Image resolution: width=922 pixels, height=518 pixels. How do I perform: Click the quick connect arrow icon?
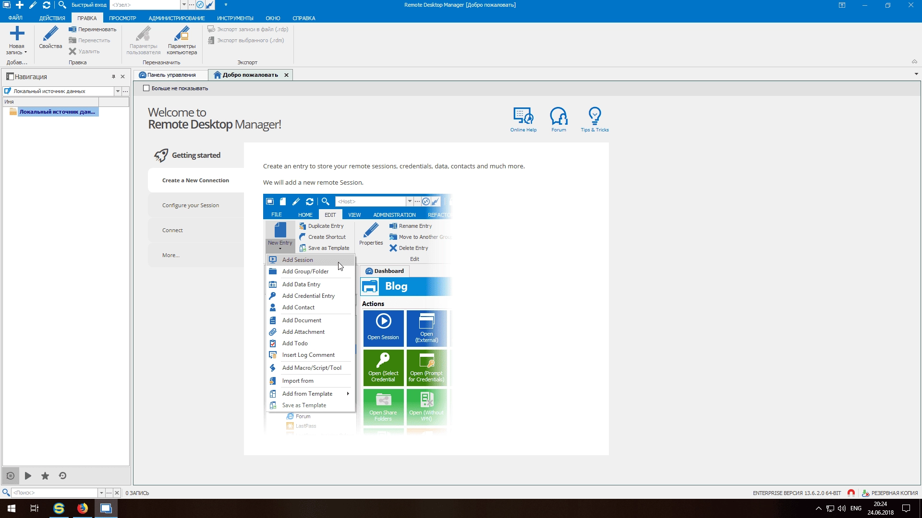(210, 5)
